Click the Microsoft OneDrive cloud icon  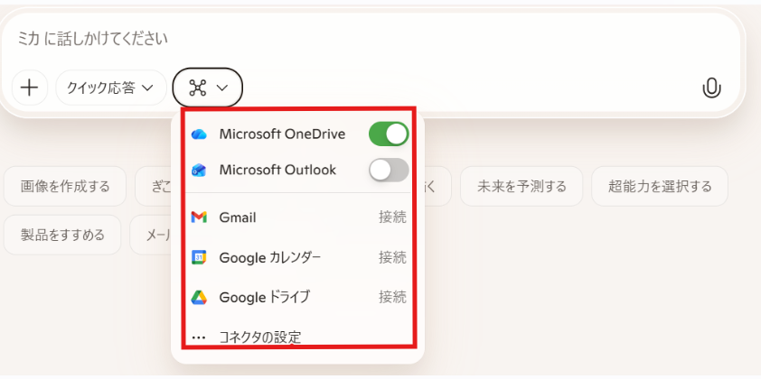click(x=200, y=134)
